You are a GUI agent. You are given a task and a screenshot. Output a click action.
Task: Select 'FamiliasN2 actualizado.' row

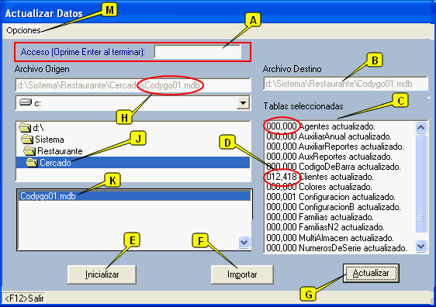point(339,227)
